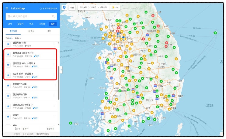The height and width of the screenshot is (139, 226).
Task: Select the MY tab
Action: click(53, 24)
